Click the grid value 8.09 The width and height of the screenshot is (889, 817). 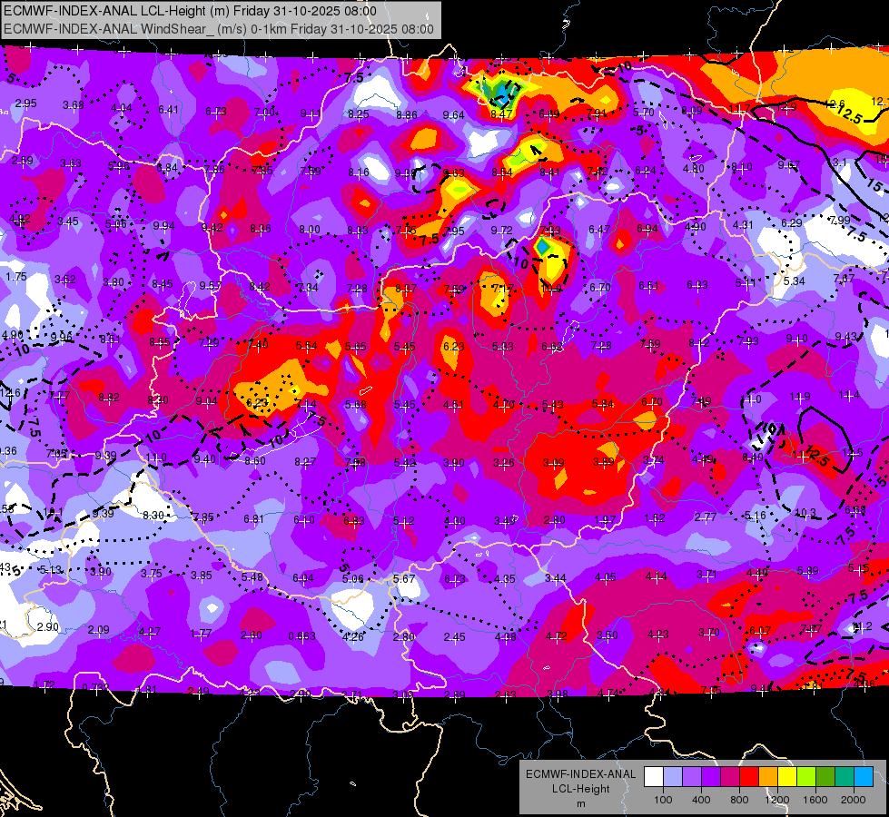[x=692, y=111]
